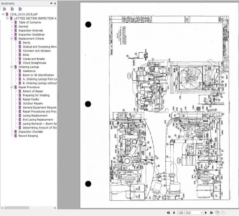Collapse the Bookmarks panel with the left arrow
The width and height of the screenshot is (239, 216).
pos(55,3)
